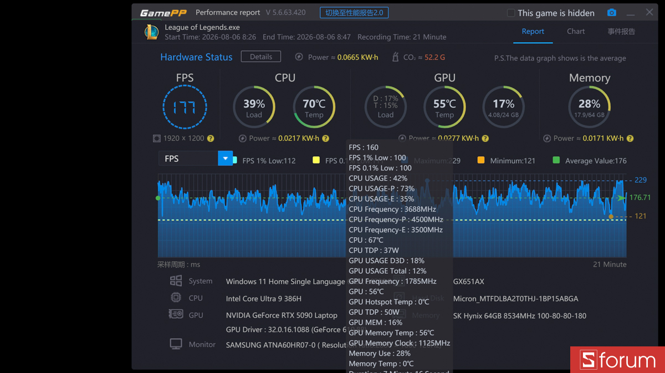The height and width of the screenshot is (373, 665).
Task: Click the '21 Minute' axis label under the chart
Action: pyautogui.click(x=610, y=264)
